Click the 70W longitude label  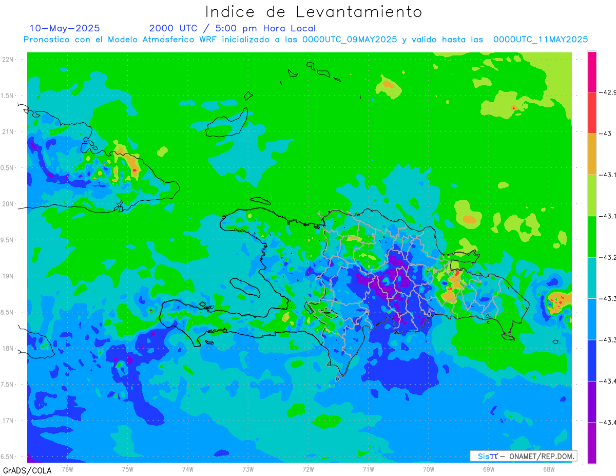pyautogui.click(x=429, y=469)
